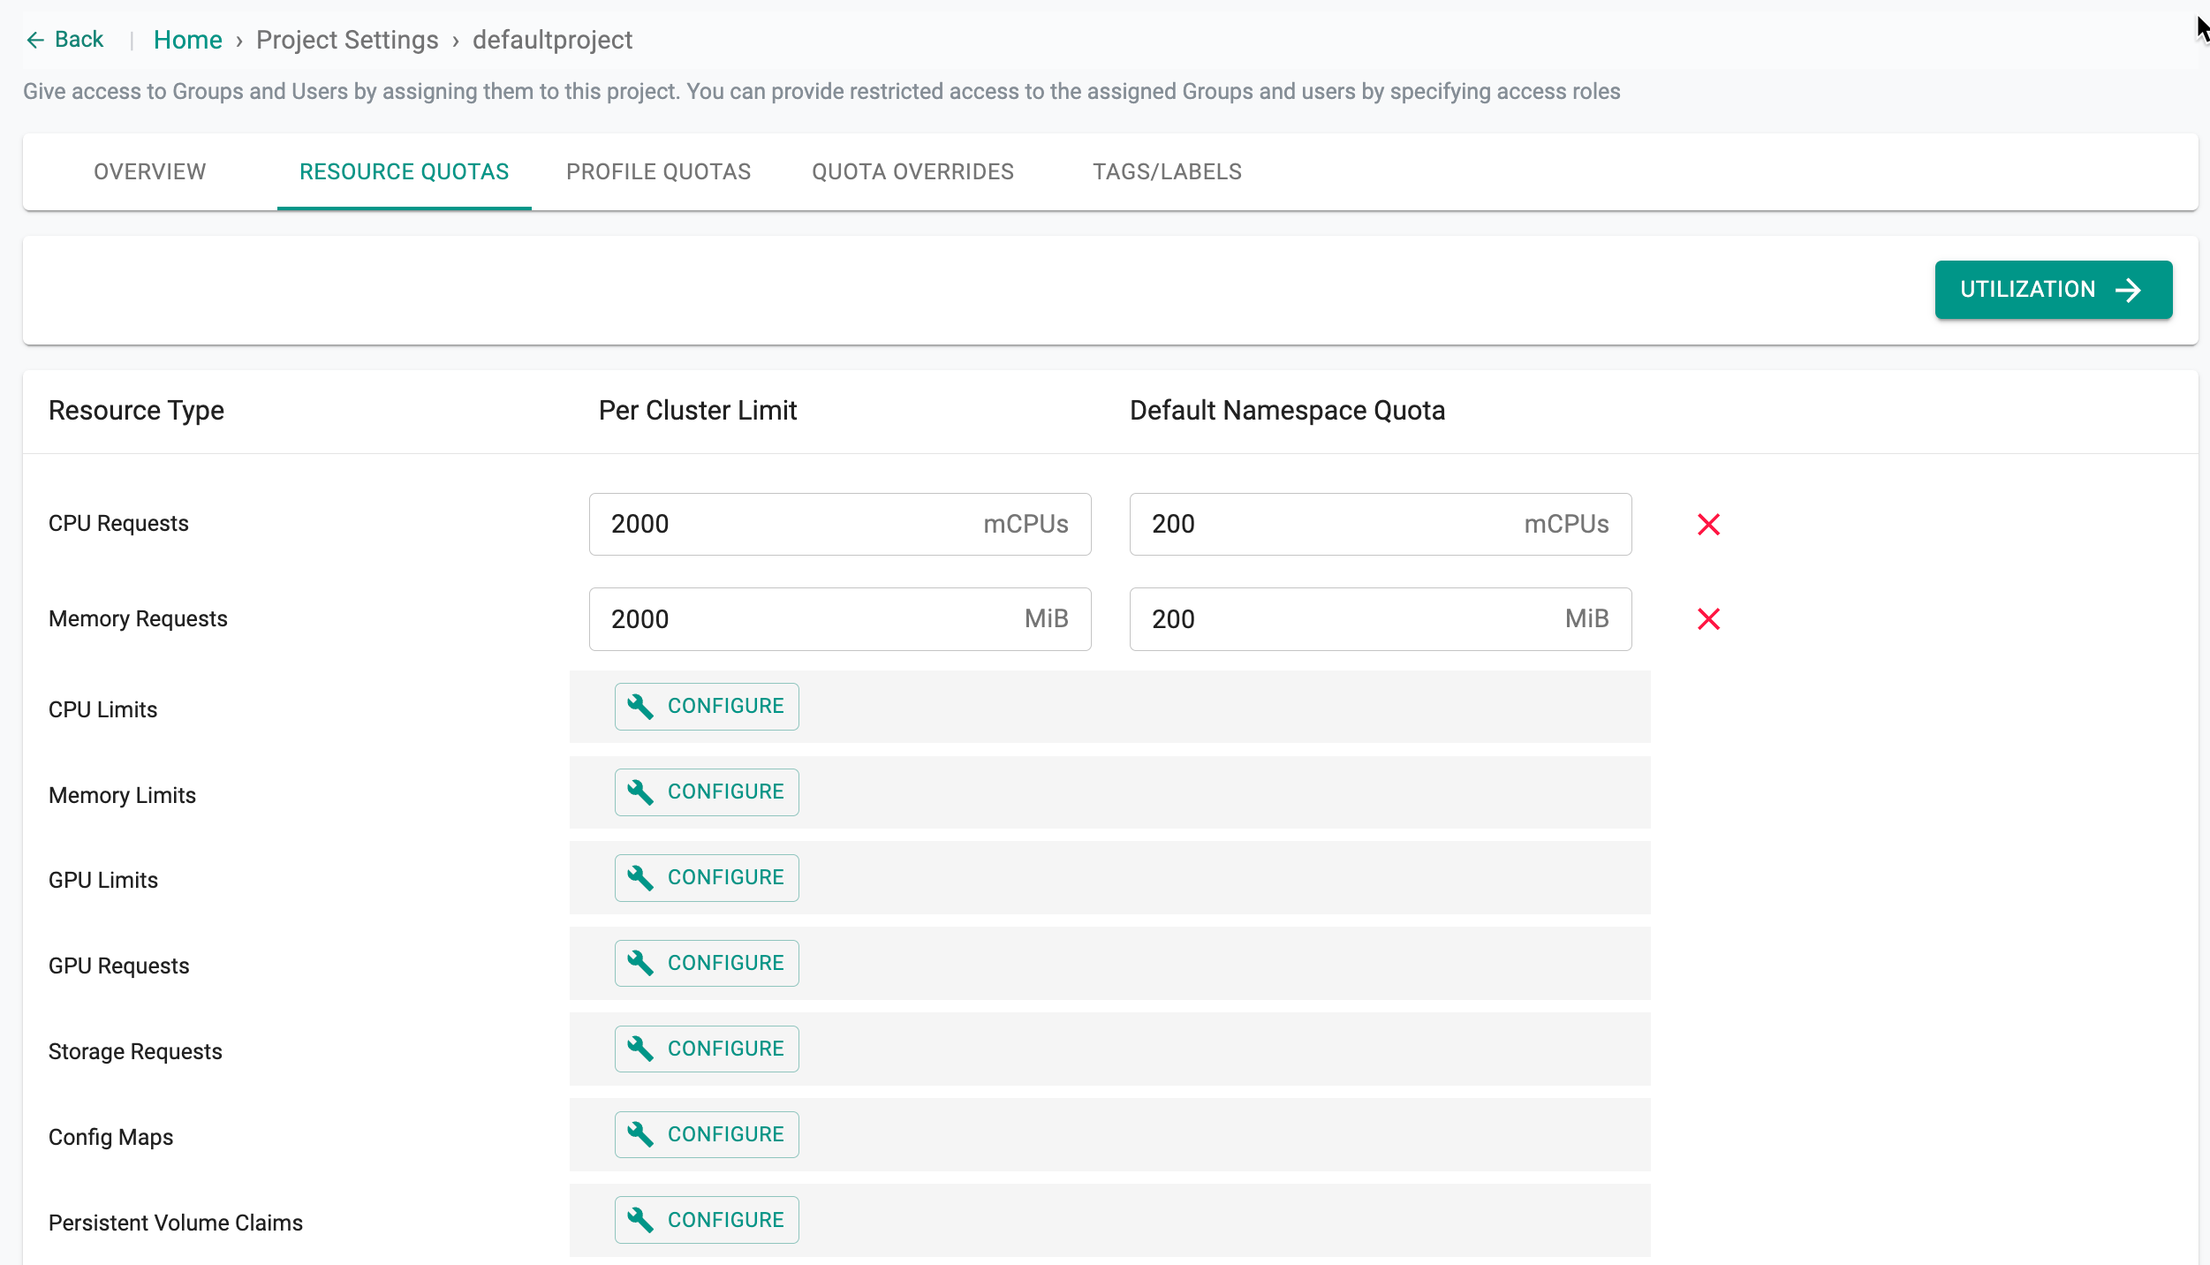
Task: Click the Resource Type column header
Action: [x=136, y=411]
